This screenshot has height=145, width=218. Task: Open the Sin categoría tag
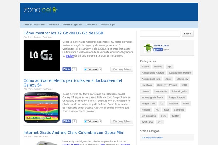click(x=149, y=116)
